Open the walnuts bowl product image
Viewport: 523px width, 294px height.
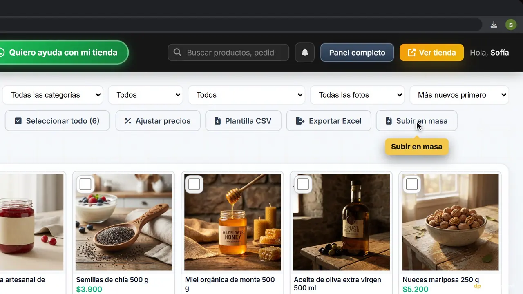[x=450, y=222]
